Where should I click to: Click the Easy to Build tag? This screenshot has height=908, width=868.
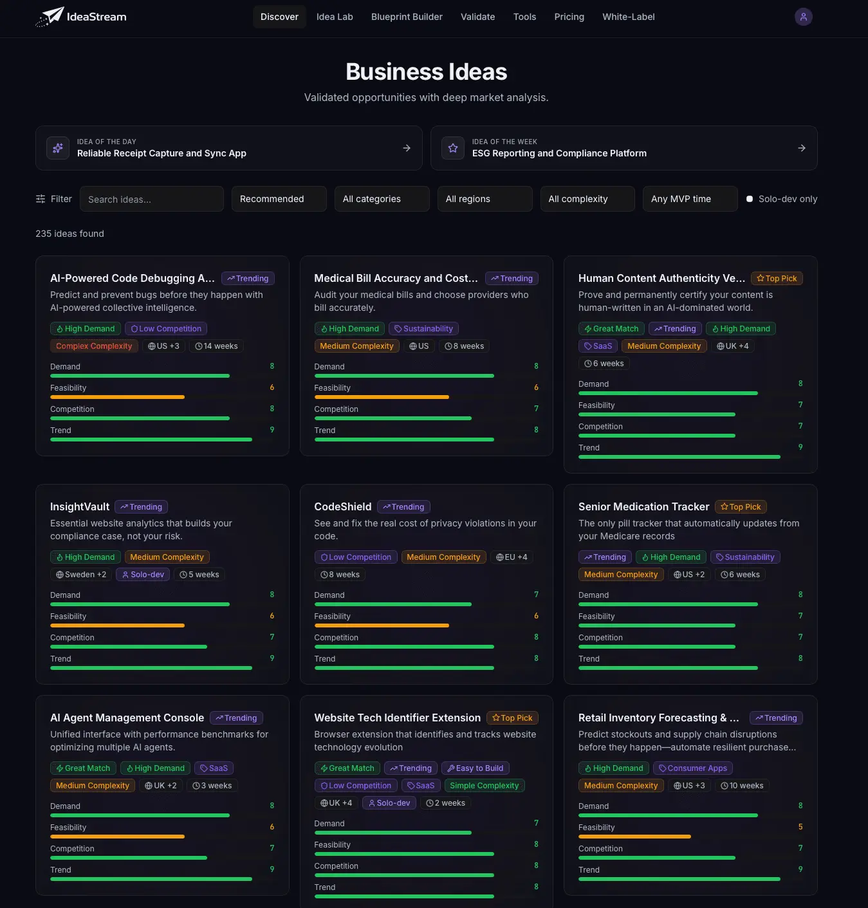476,768
